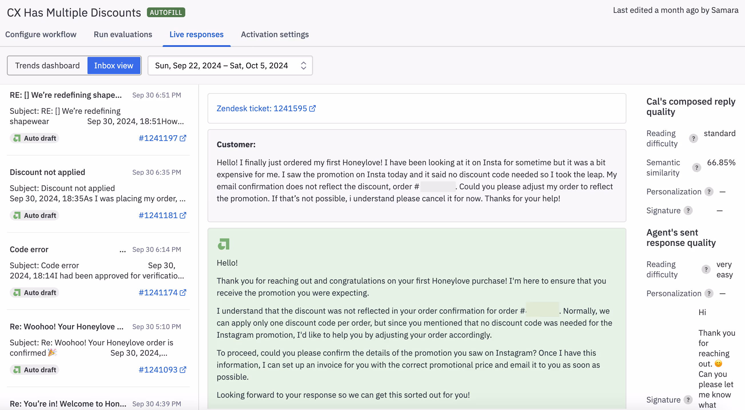This screenshot has height=410, width=745.
Task: Open the date range picker
Action: pos(230,65)
